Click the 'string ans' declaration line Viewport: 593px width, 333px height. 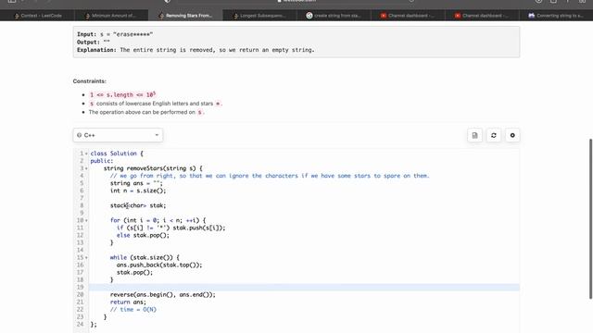[x=136, y=183]
